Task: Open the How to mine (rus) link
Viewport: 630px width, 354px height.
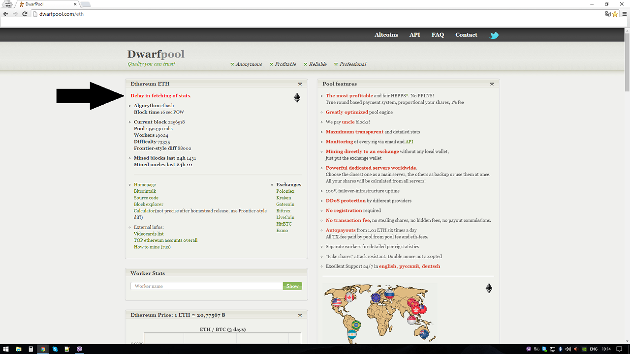Action: click(152, 247)
